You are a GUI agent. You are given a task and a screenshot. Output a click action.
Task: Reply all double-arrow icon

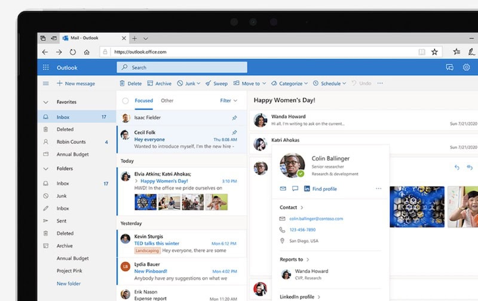coord(470,167)
